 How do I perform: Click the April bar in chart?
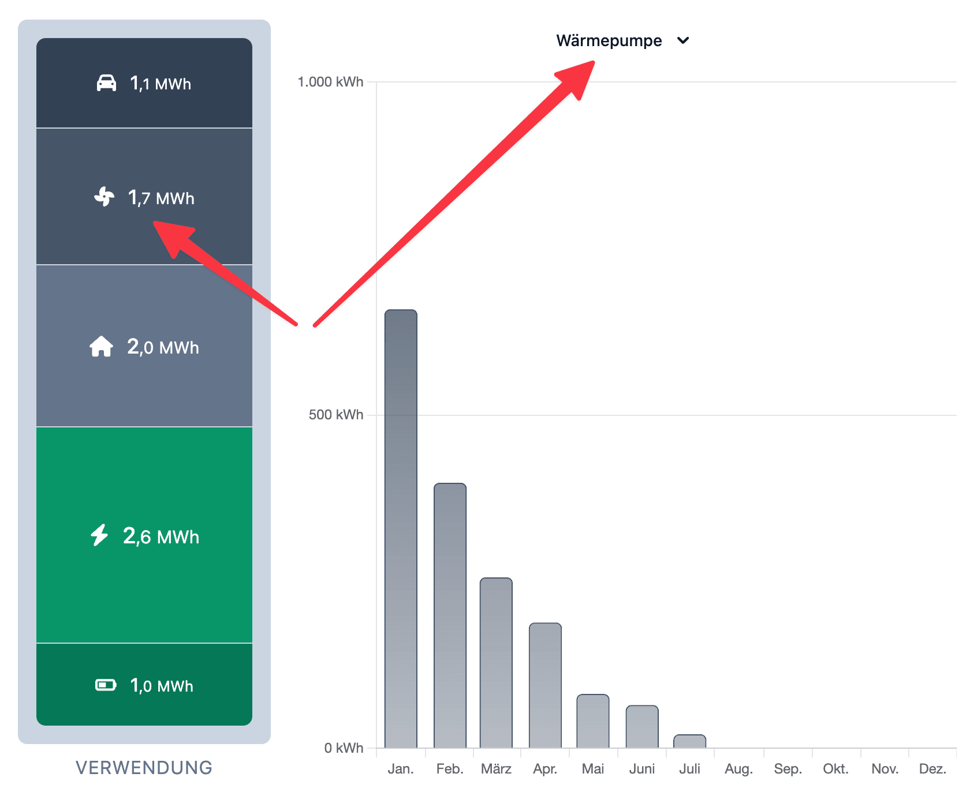545,685
